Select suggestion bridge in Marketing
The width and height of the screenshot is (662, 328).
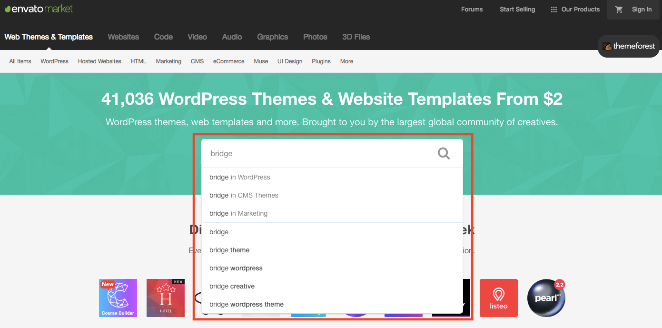[x=332, y=213]
